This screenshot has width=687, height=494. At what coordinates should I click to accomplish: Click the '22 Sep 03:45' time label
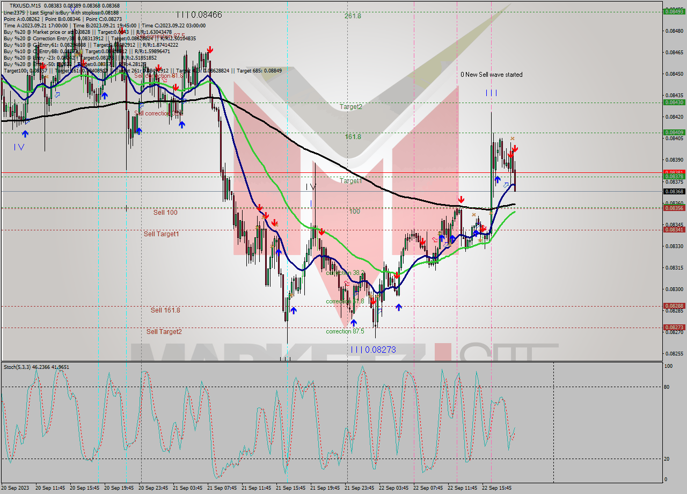(x=394, y=488)
